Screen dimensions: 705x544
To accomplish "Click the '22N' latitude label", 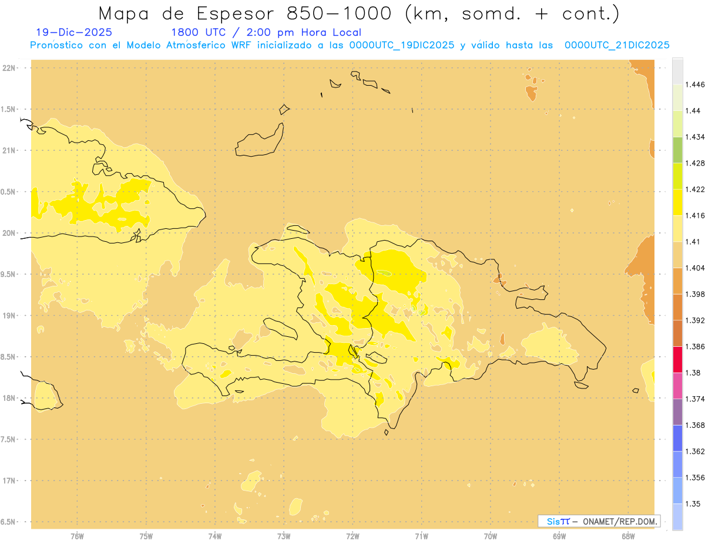I will [x=10, y=68].
